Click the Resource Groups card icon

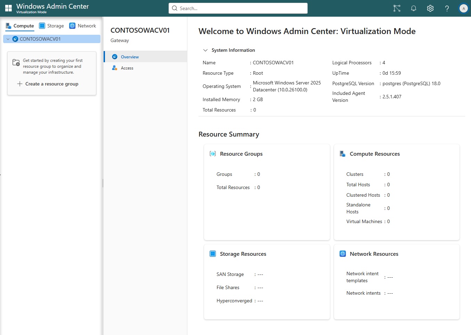(213, 154)
